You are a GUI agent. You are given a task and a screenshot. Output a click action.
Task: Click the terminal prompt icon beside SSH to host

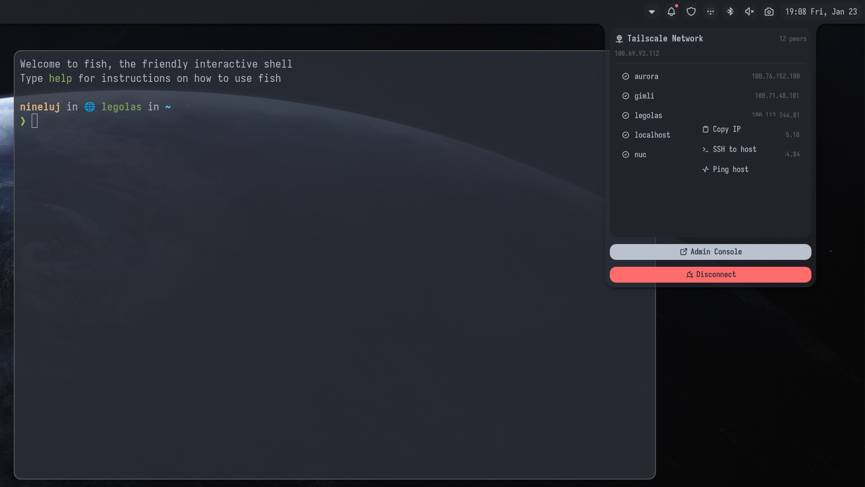[x=706, y=149]
